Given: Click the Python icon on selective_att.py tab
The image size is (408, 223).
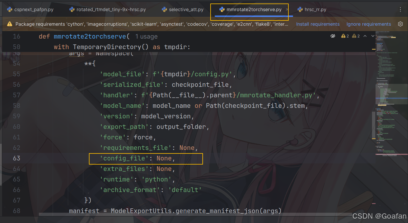Looking at the screenshot, I should click(x=165, y=9).
